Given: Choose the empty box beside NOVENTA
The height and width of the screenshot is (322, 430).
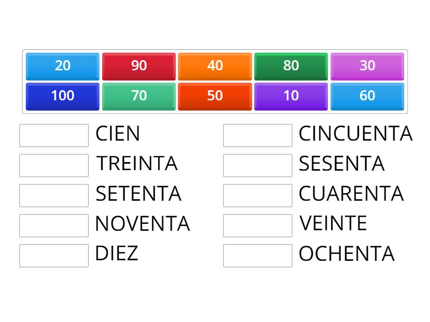Looking at the screenshot, I should pyautogui.click(x=54, y=225).
